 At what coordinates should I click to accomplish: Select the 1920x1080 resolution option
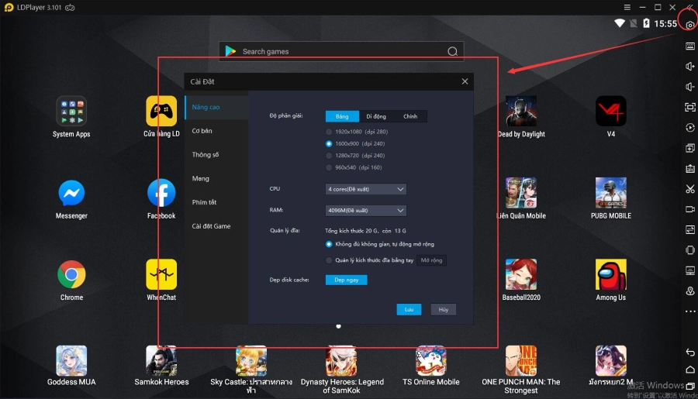[330, 132]
